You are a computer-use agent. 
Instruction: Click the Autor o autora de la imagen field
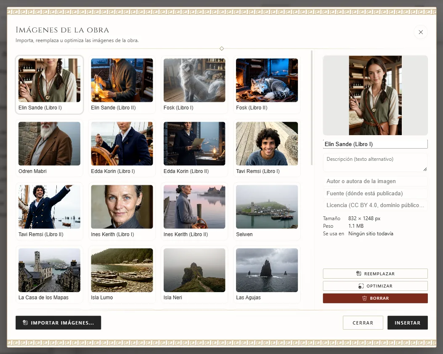point(375,181)
